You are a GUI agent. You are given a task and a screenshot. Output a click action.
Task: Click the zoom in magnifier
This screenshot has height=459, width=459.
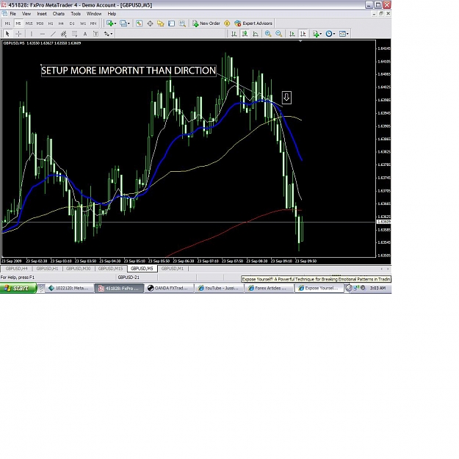tap(268, 34)
